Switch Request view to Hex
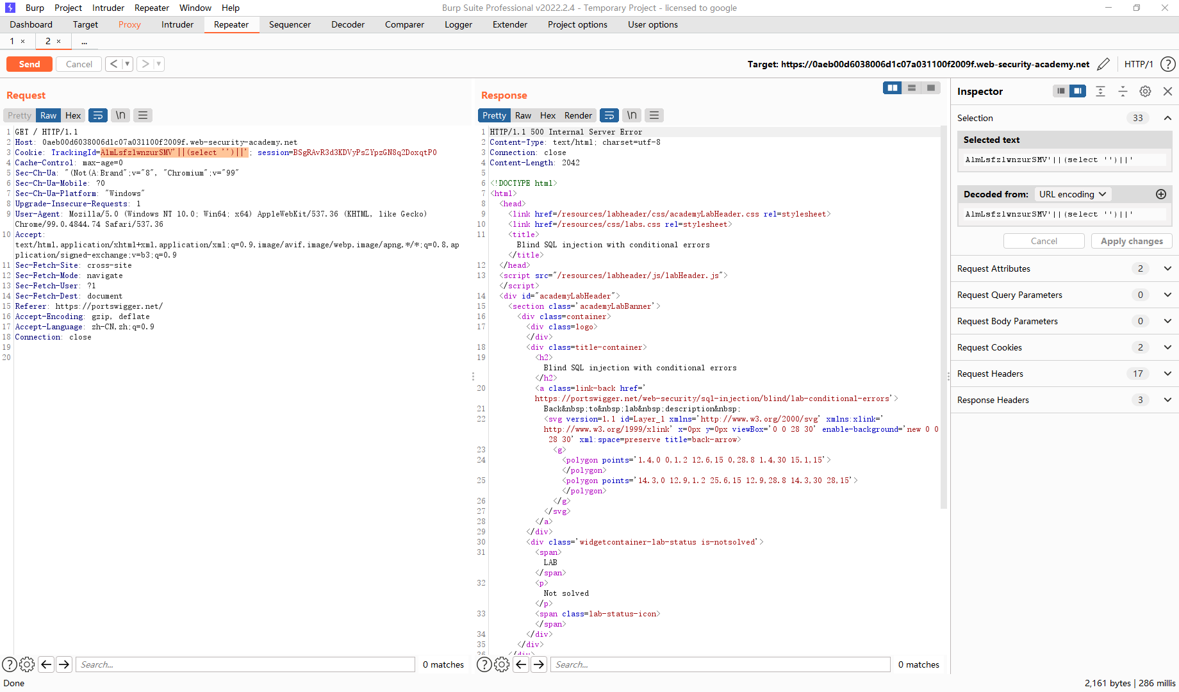 (x=73, y=115)
